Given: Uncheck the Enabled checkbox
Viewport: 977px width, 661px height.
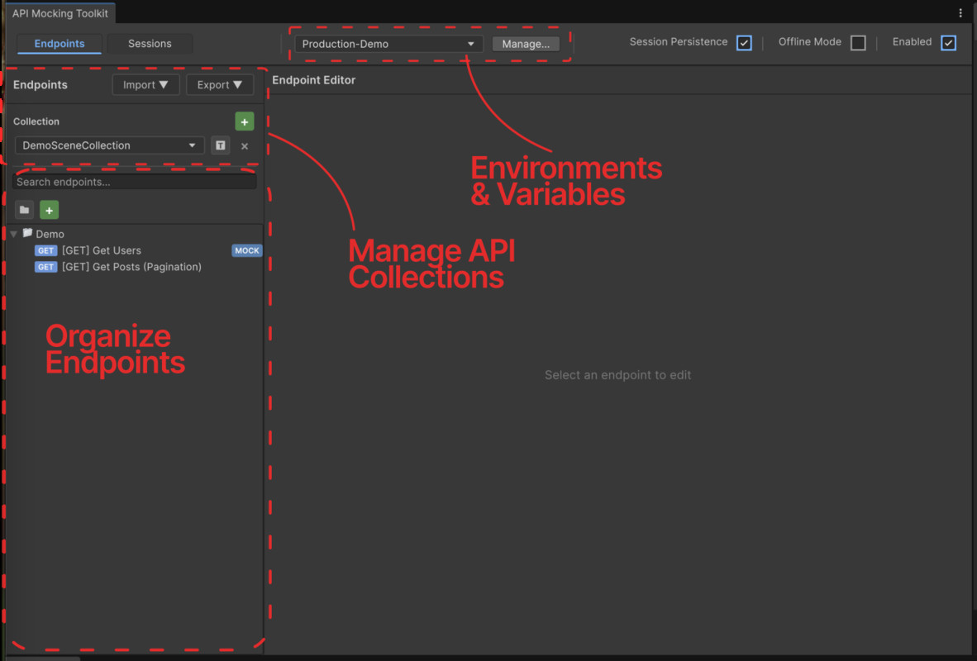Looking at the screenshot, I should coord(948,42).
